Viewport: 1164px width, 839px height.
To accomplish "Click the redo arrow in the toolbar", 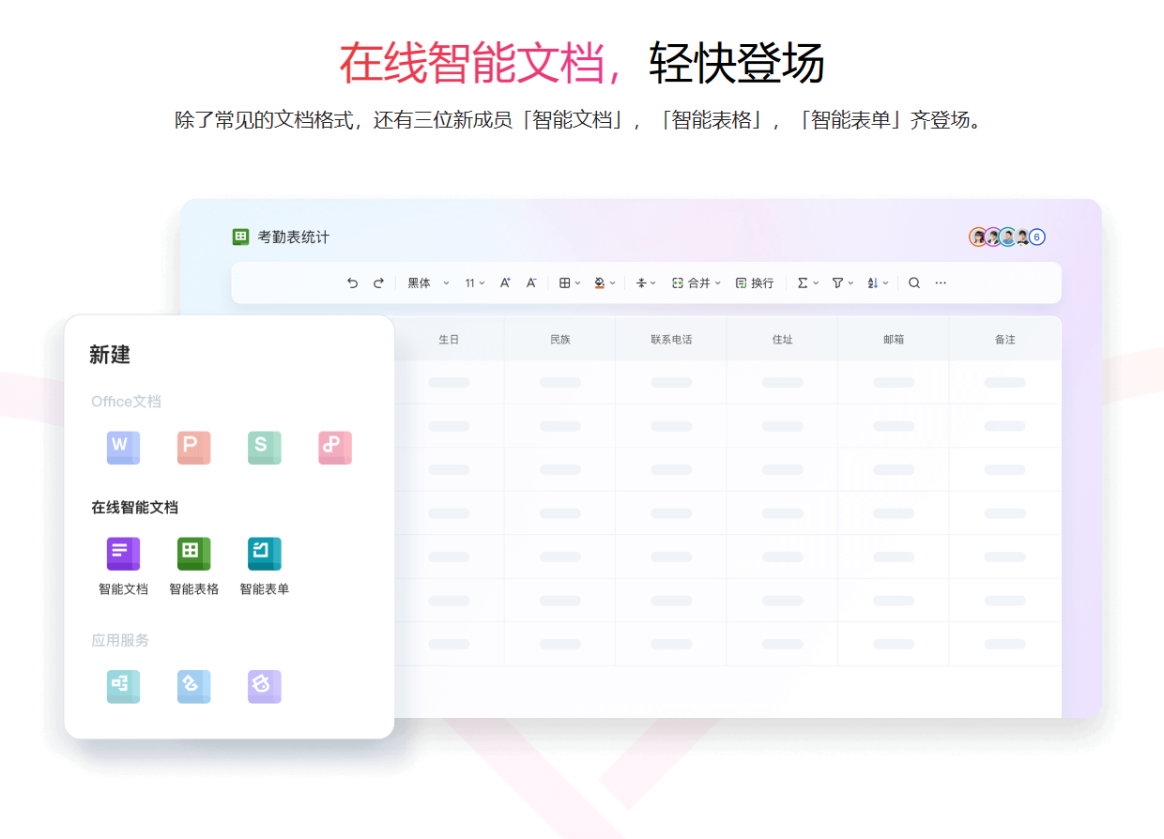I will point(376,282).
